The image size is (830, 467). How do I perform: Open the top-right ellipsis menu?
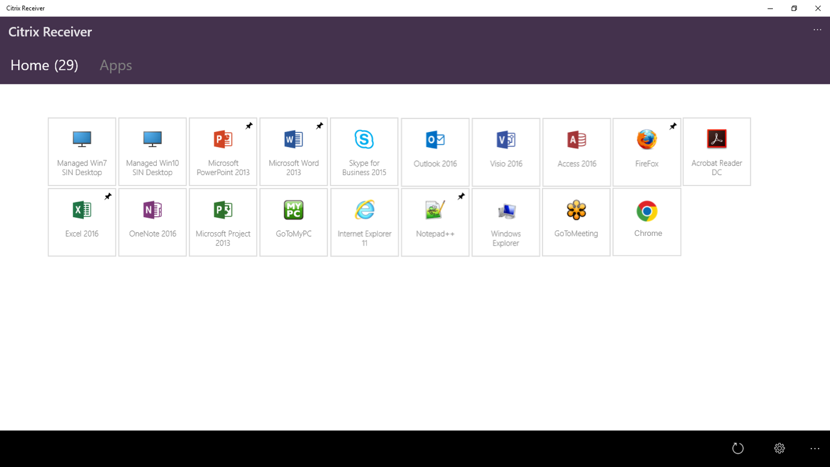tap(817, 30)
